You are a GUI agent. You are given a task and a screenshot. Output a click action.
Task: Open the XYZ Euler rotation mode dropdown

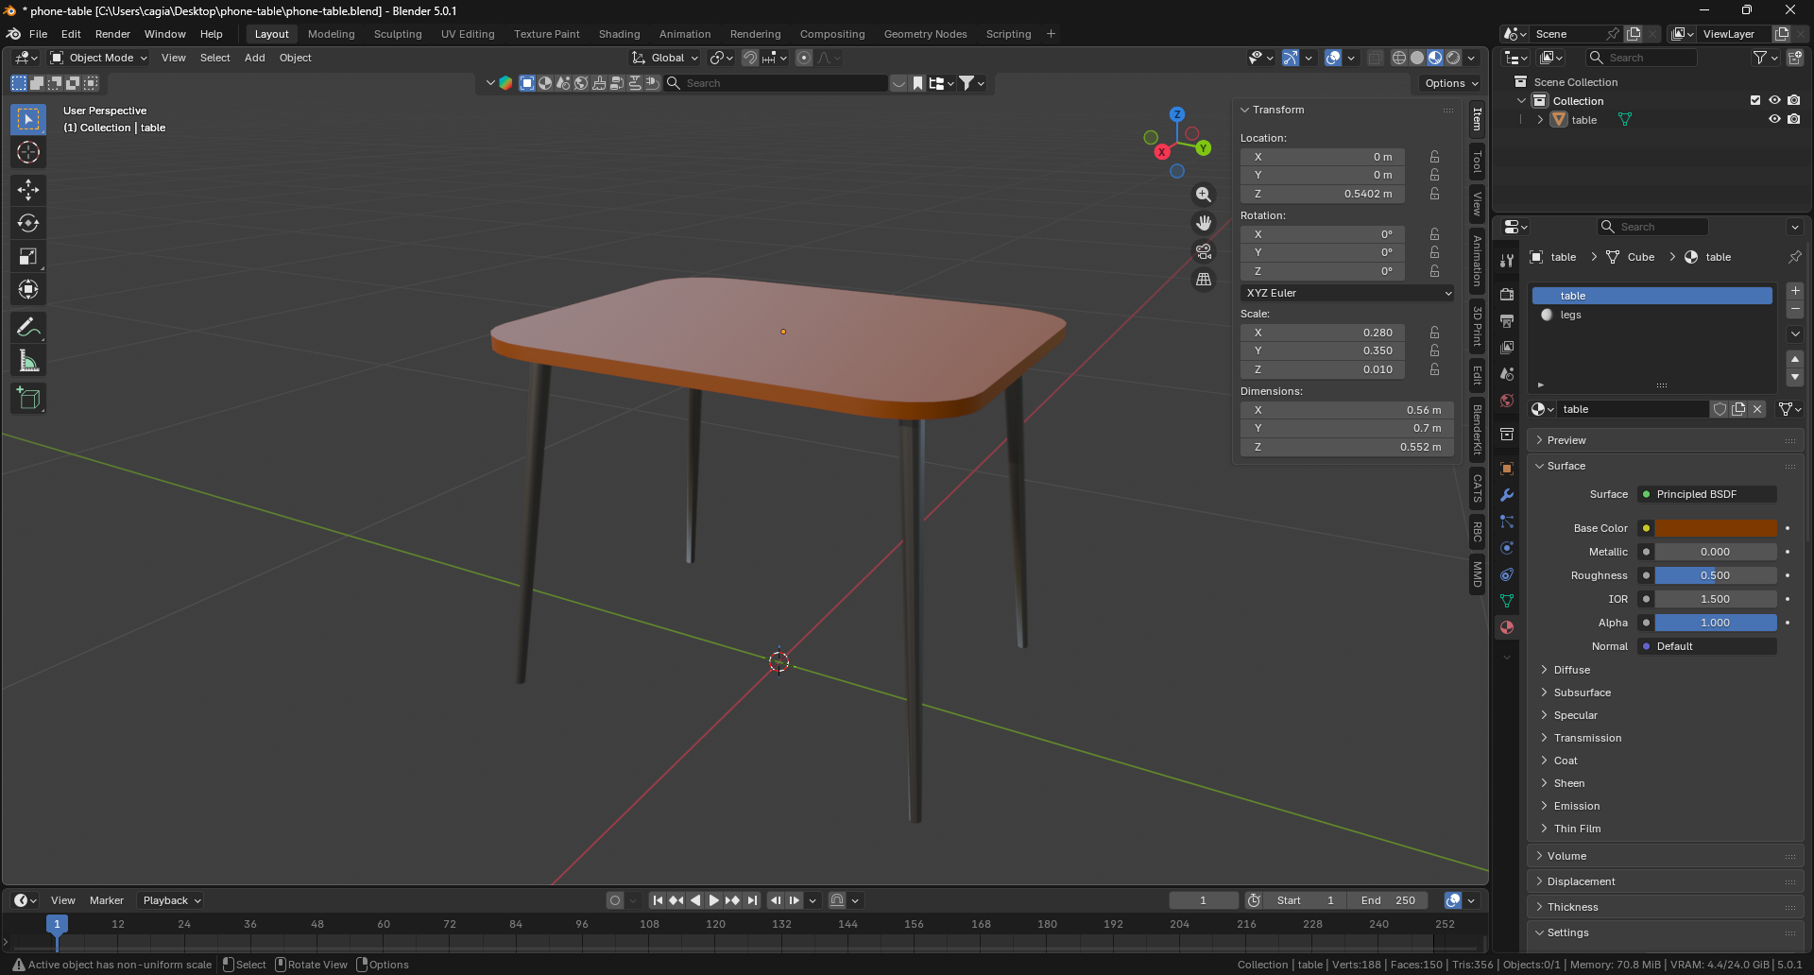coord(1347,293)
